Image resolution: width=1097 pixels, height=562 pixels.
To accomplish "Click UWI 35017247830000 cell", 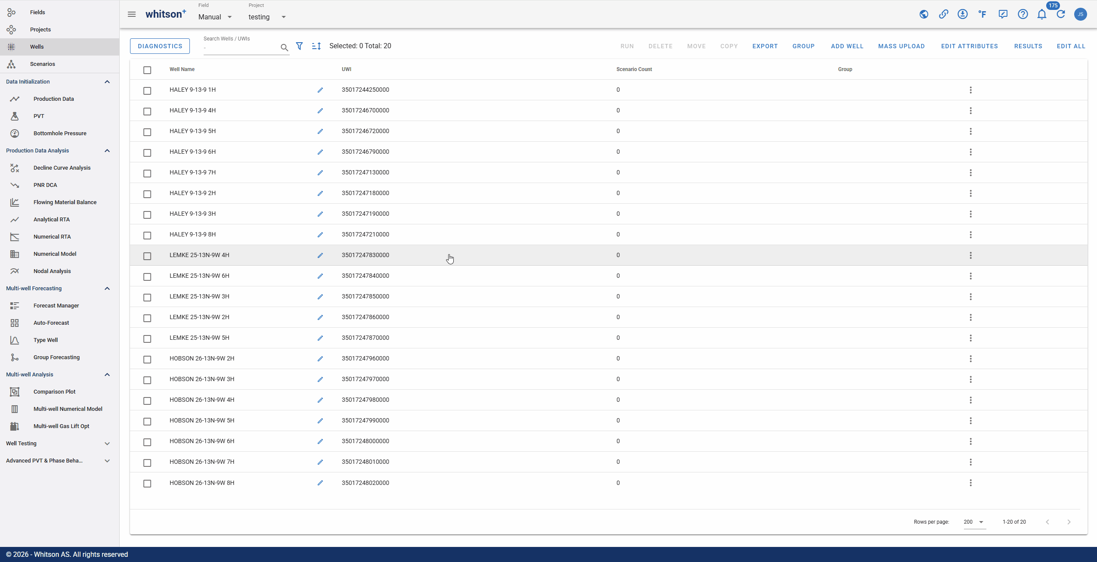I will tap(366, 255).
